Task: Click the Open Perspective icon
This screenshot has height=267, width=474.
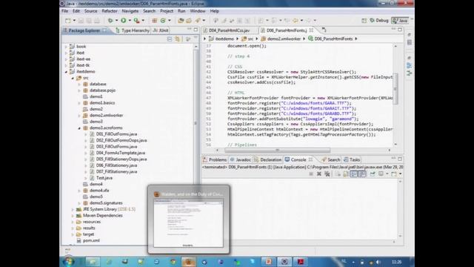Action: 364,21
